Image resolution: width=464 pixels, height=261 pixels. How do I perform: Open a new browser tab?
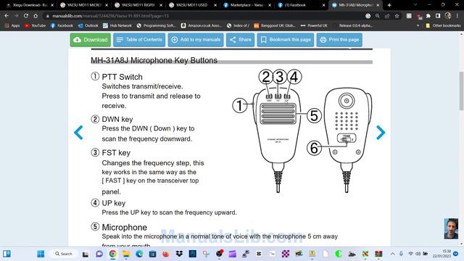coord(389,5)
